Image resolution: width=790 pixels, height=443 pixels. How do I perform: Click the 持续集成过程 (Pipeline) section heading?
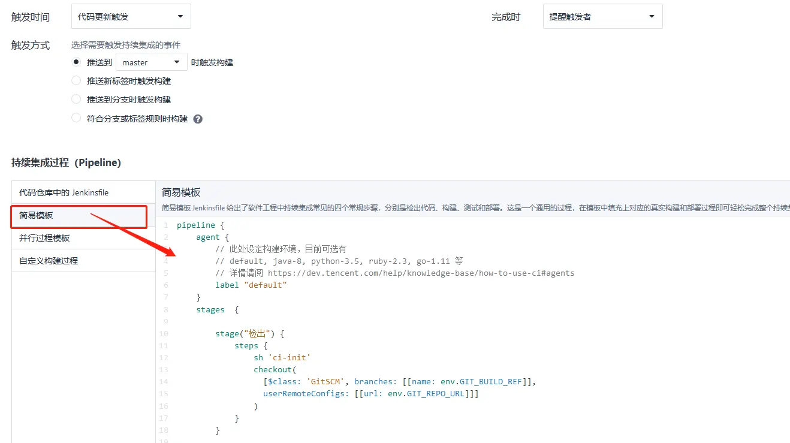click(66, 162)
